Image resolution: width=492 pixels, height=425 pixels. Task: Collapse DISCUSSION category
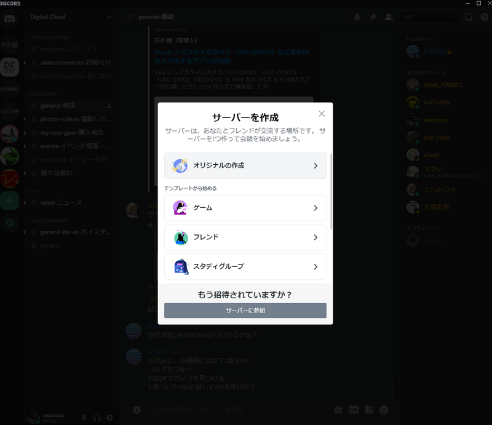[x=41, y=94]
